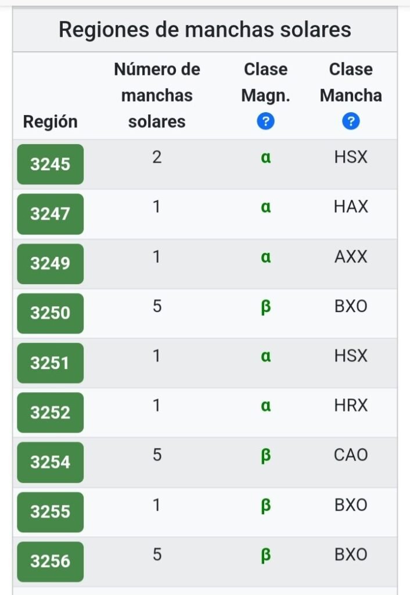
Task: Click the Clase Magn. column header
Action: point(265,82)
